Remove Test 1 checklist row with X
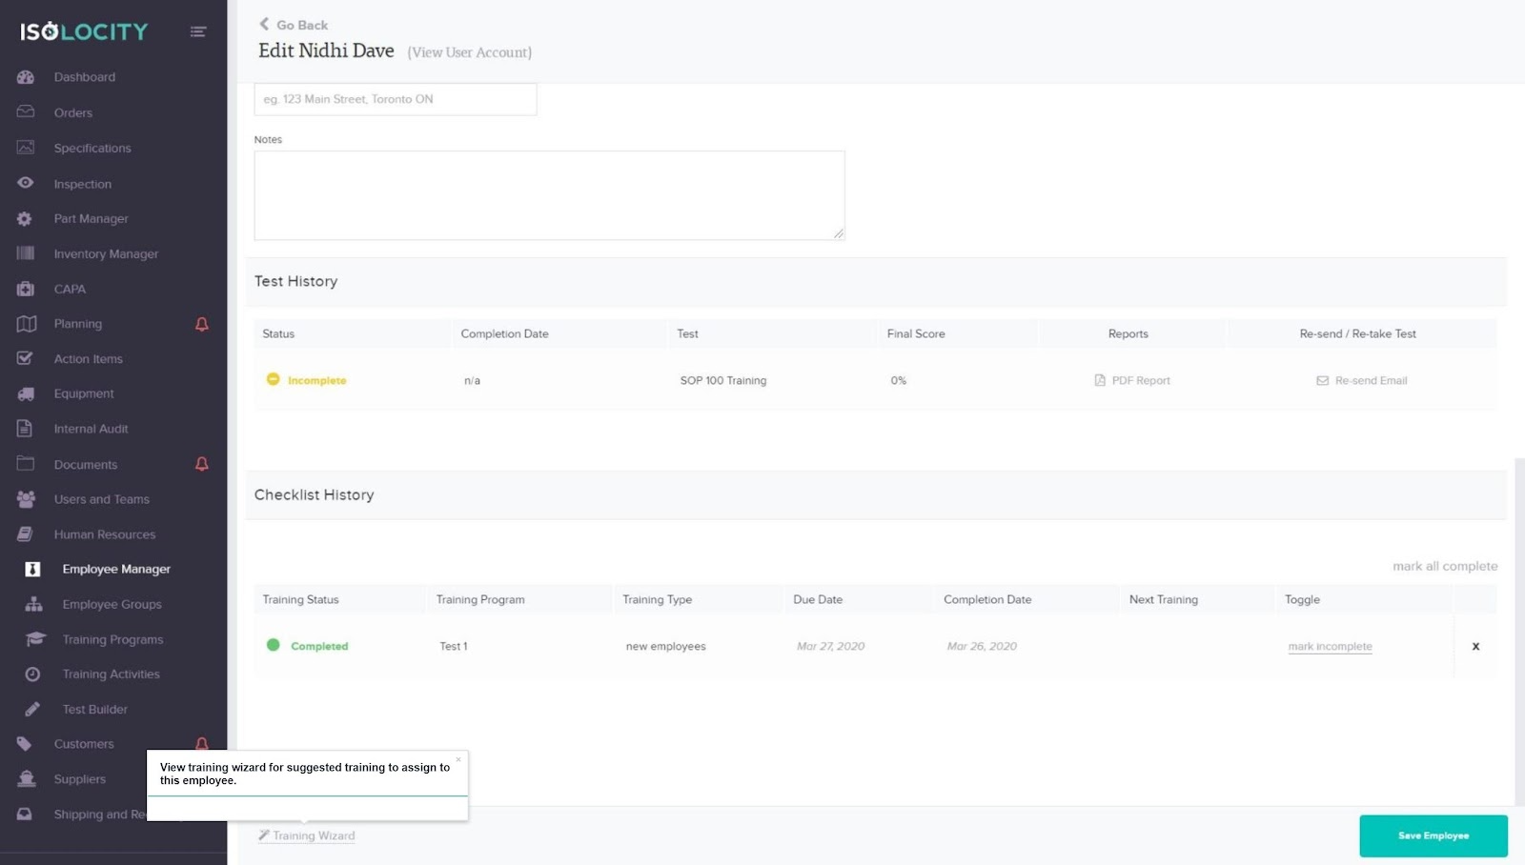The height and width of the screenshot is (865, 1525). click(1475, 646)
